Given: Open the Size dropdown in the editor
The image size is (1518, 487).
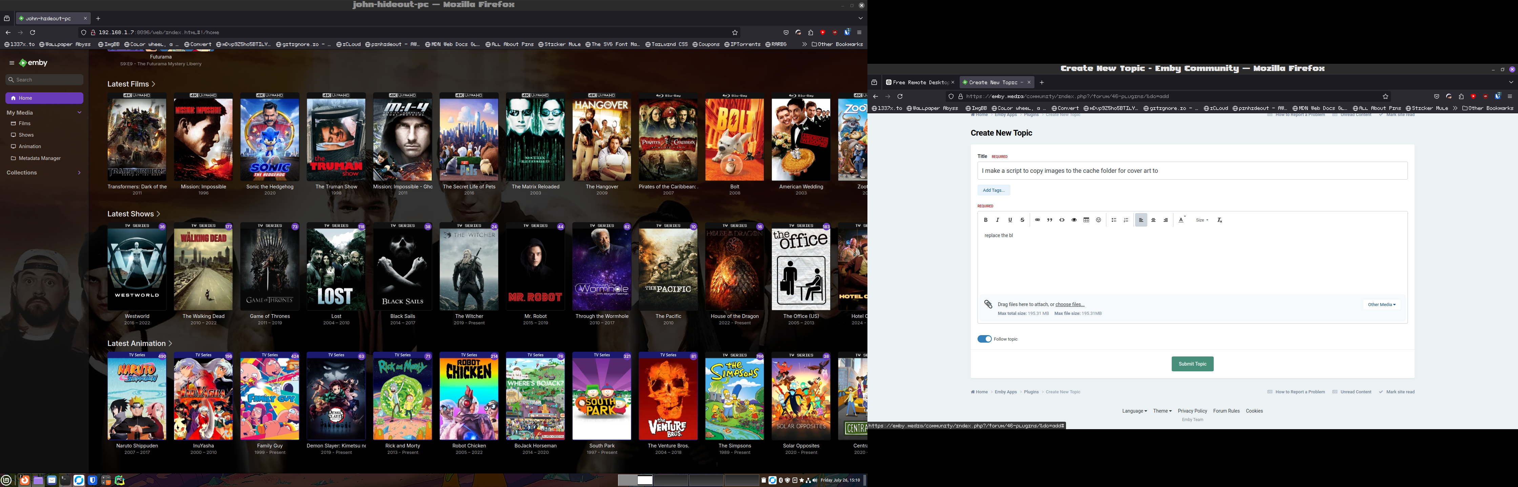Looking at the screenshot, I should [1202, 220].
